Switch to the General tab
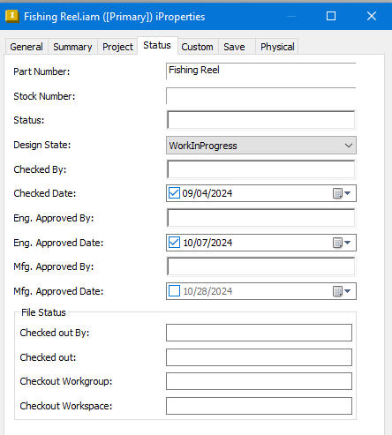The image size is (392, 435). (26, 47)
